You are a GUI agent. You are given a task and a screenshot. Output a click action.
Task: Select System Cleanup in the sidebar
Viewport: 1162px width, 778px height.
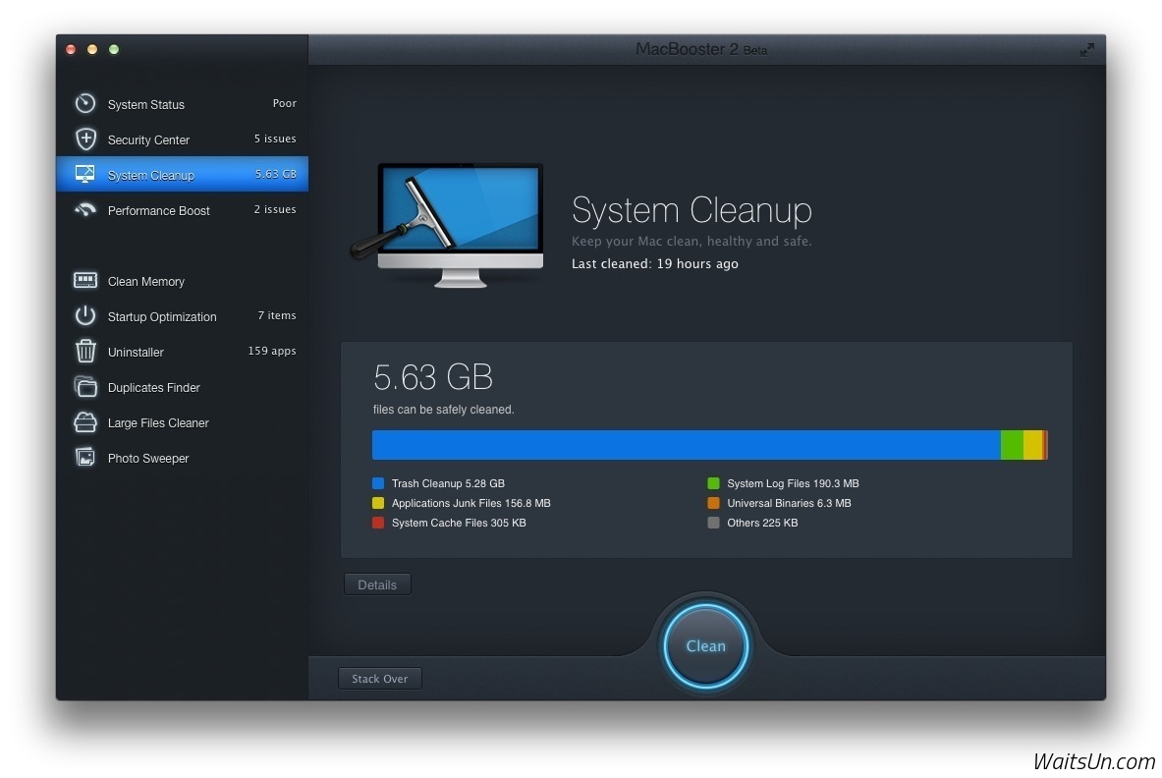151,175
